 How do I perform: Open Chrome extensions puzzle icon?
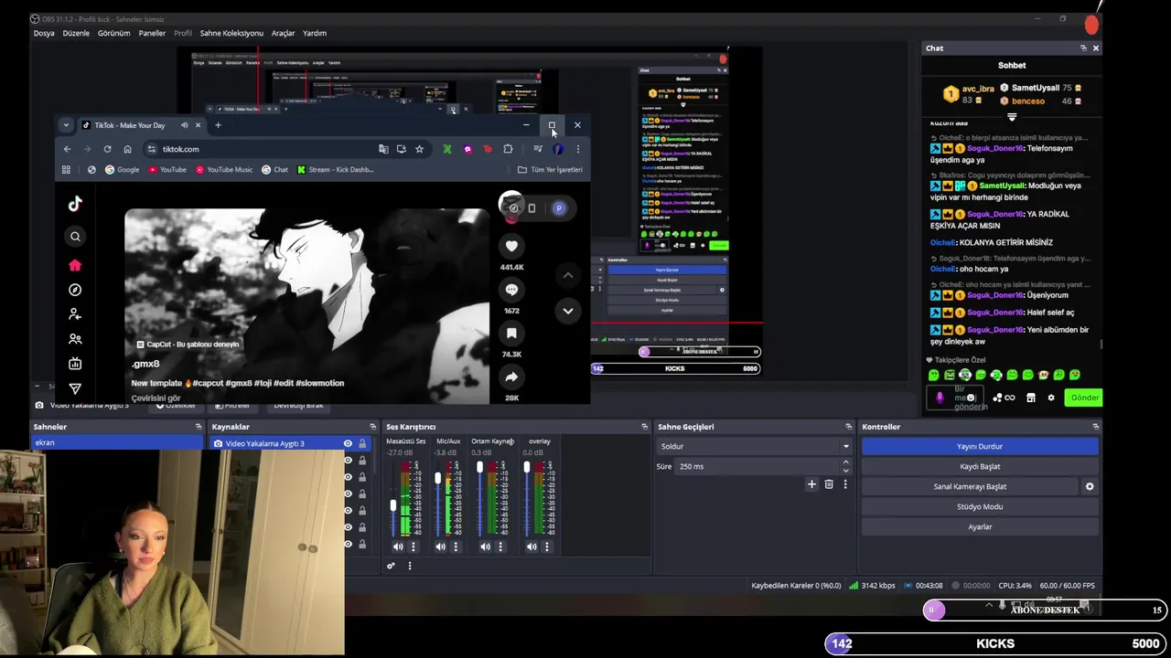point(508,149)
